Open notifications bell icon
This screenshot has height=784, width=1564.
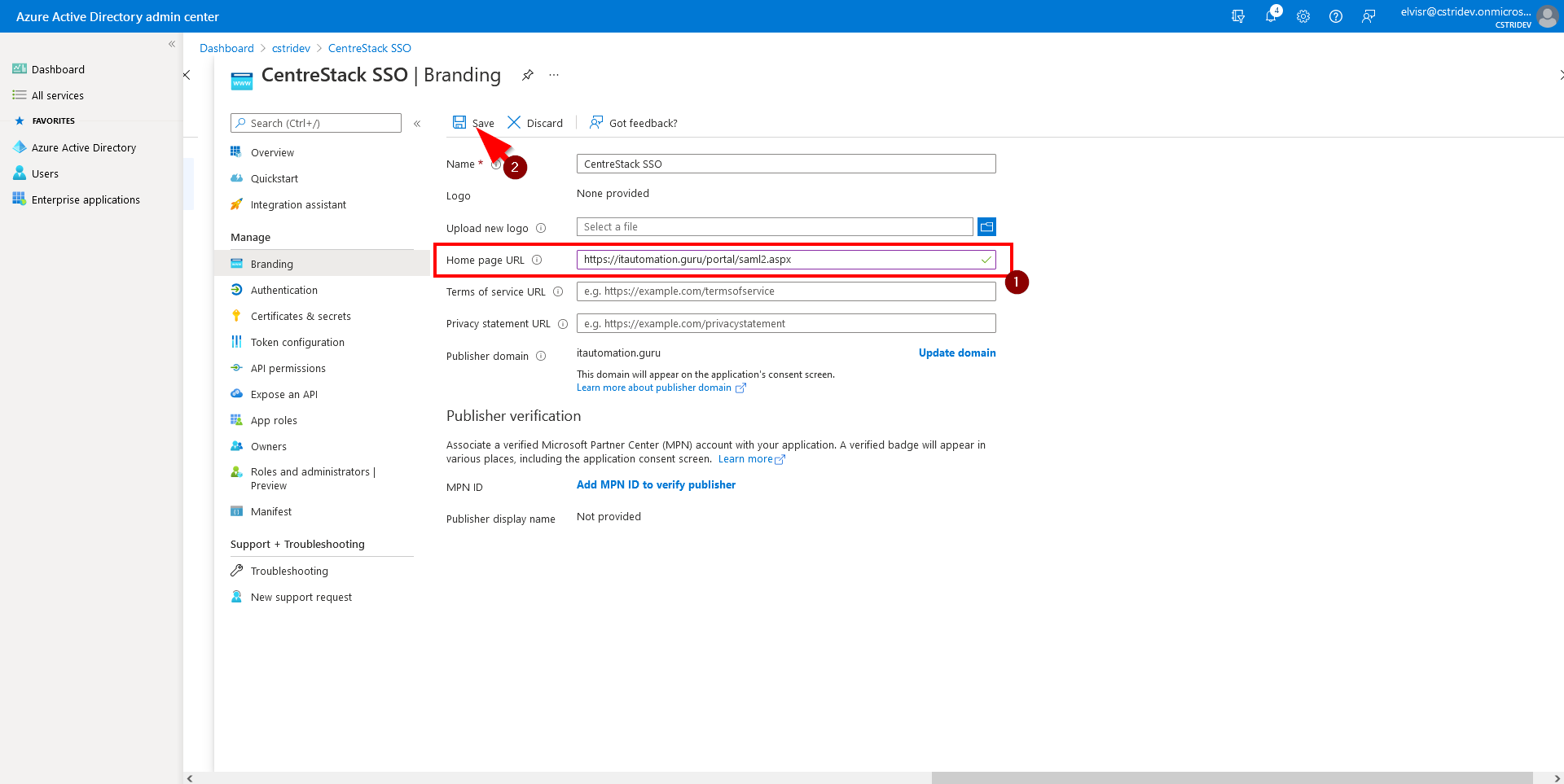[x=1271, y=16]
